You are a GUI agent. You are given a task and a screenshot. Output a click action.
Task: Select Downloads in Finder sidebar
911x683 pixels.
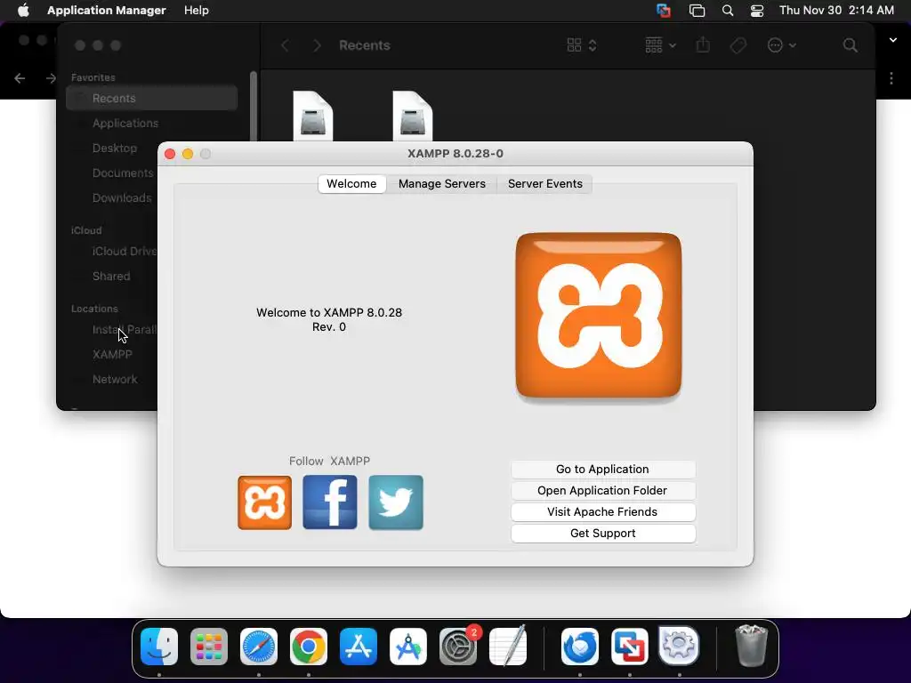coord(121,198)
